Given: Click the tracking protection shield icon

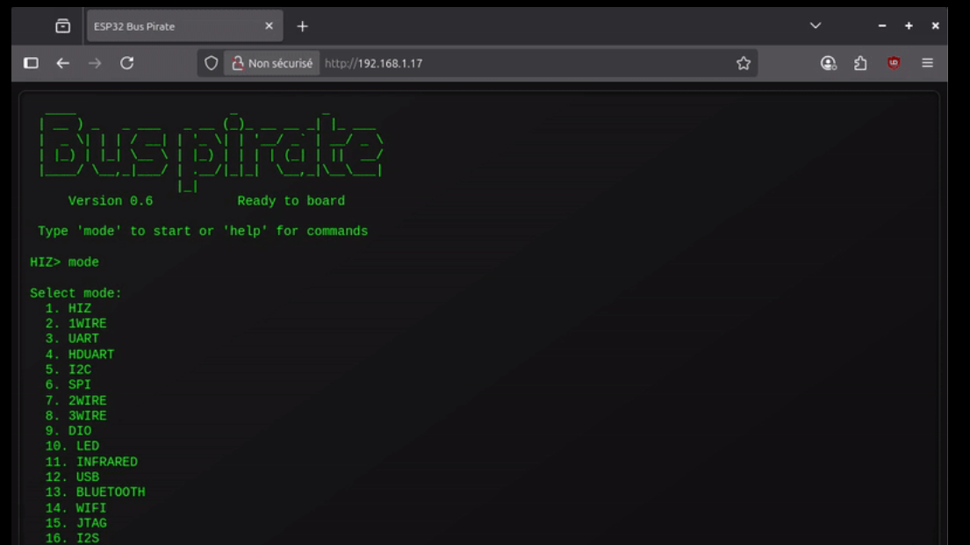Looking at the screenshot, I should [x=211, y=63].
